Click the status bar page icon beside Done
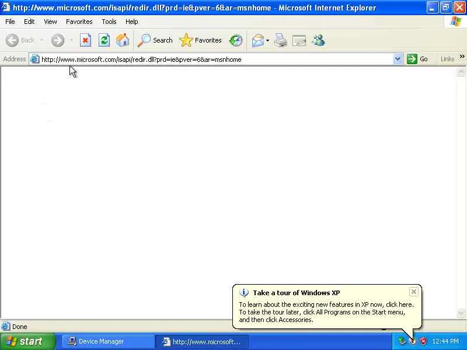467x350 pixels. [x=5, y=327]
